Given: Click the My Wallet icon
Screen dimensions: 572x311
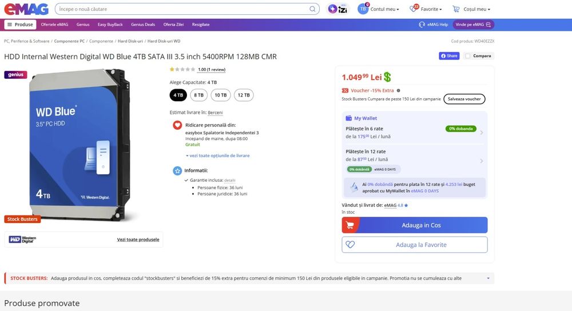Looking at the screenshot, I should [349, 118].
